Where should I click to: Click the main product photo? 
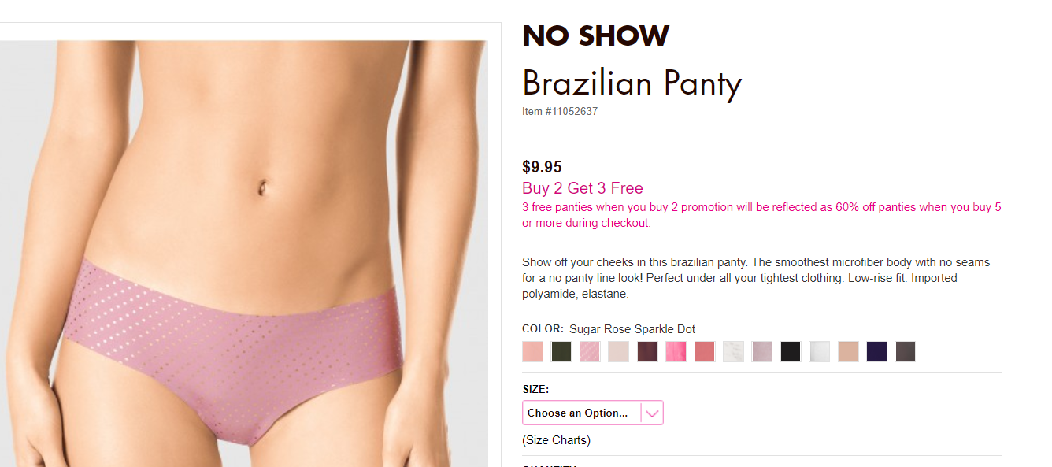(243, 253)
